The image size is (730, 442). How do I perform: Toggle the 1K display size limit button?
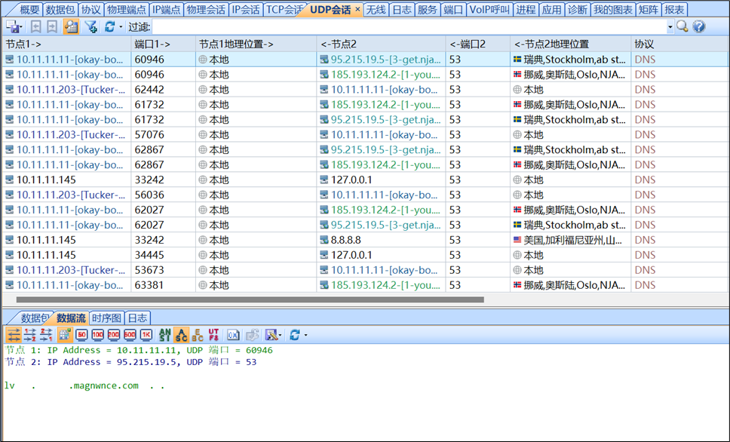[146, 334]
